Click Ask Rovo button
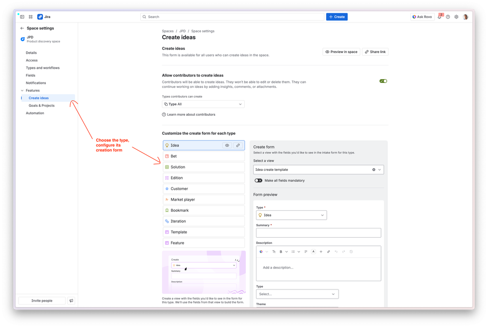 (423, 17)
